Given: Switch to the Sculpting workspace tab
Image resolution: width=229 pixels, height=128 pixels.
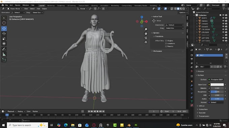Looking at the screenshot, I should (x=61, y=5).
